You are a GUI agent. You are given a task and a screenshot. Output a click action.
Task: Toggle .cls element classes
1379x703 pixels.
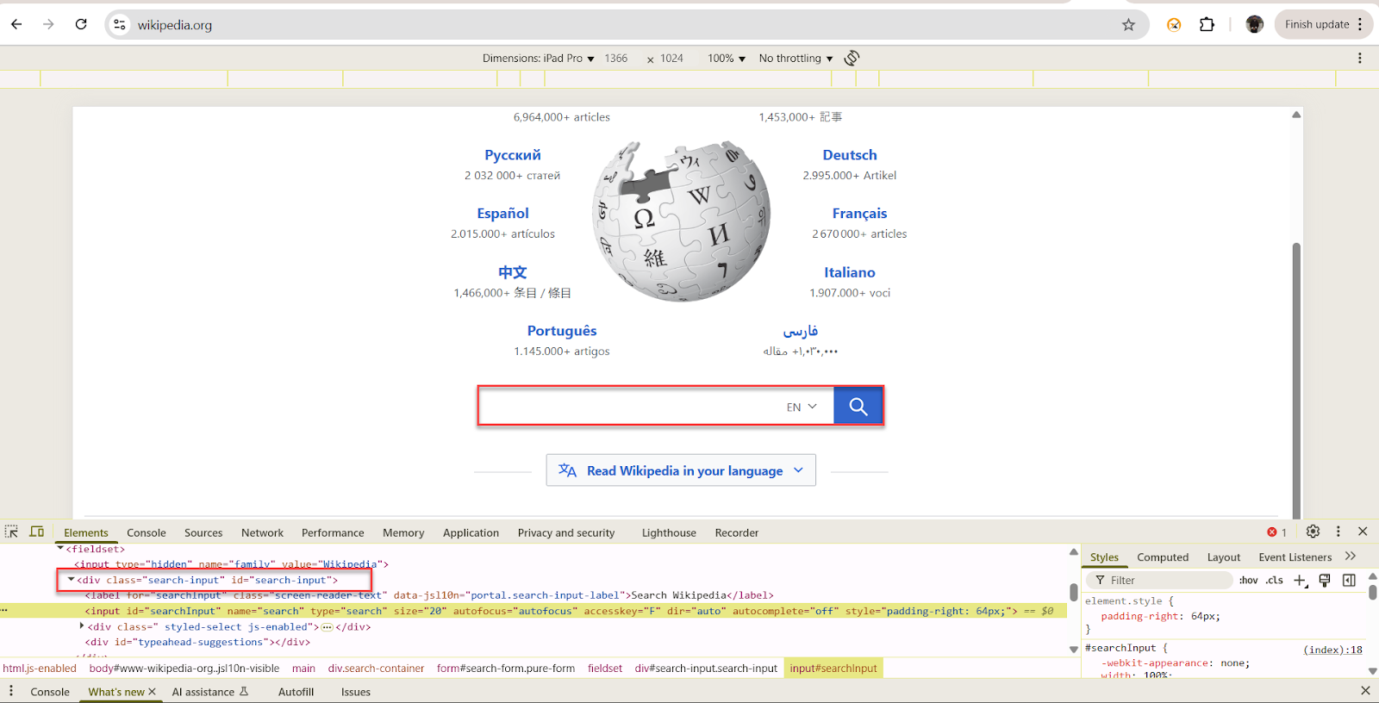click(1274, 581)
